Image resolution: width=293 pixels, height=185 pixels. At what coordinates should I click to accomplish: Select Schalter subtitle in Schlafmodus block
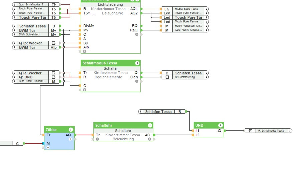click(111, 68)
